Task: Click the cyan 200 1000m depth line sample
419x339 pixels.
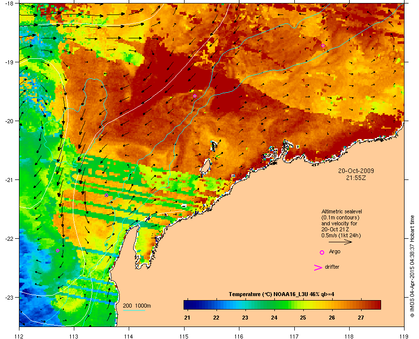Action: click(134, 310)
